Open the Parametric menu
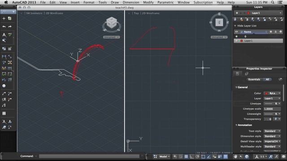 (165, 2)
